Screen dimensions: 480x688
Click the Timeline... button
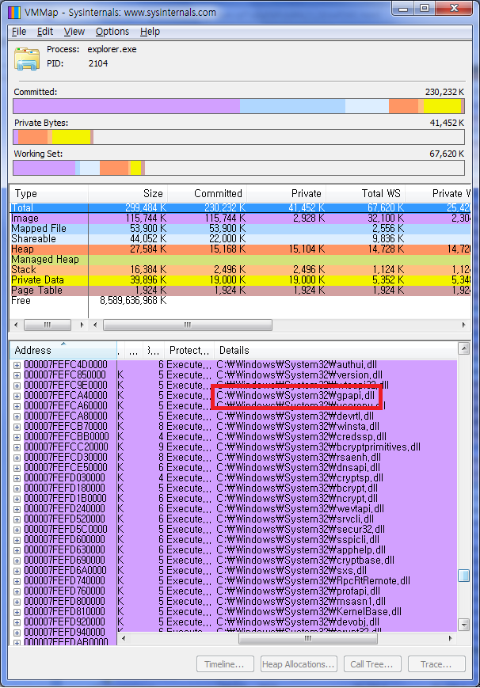point(225,664)
